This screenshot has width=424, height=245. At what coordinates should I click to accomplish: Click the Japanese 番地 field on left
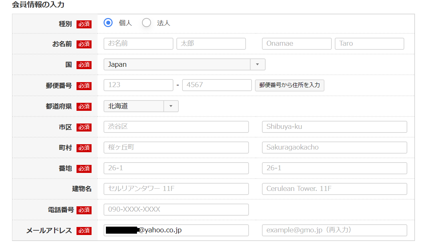click(x=176, y=168)
